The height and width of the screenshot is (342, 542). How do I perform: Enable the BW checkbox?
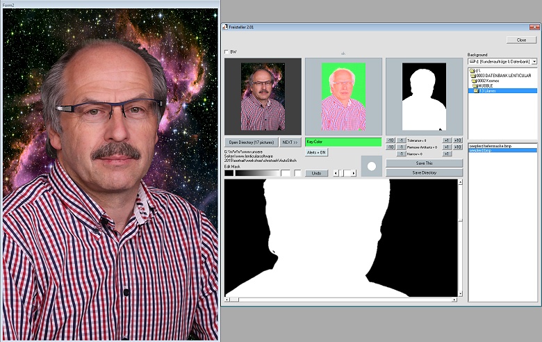(227, 52)
